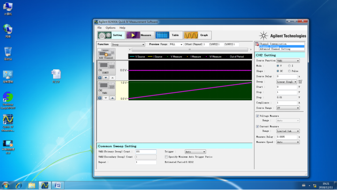Start measurement with the Measure button
Screen dimensions: 337x190
(x=140, y=35)
